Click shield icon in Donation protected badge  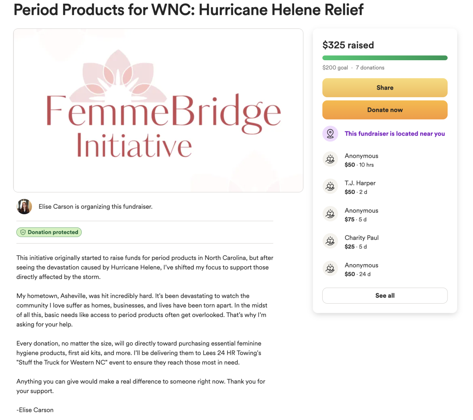[23, 232]
